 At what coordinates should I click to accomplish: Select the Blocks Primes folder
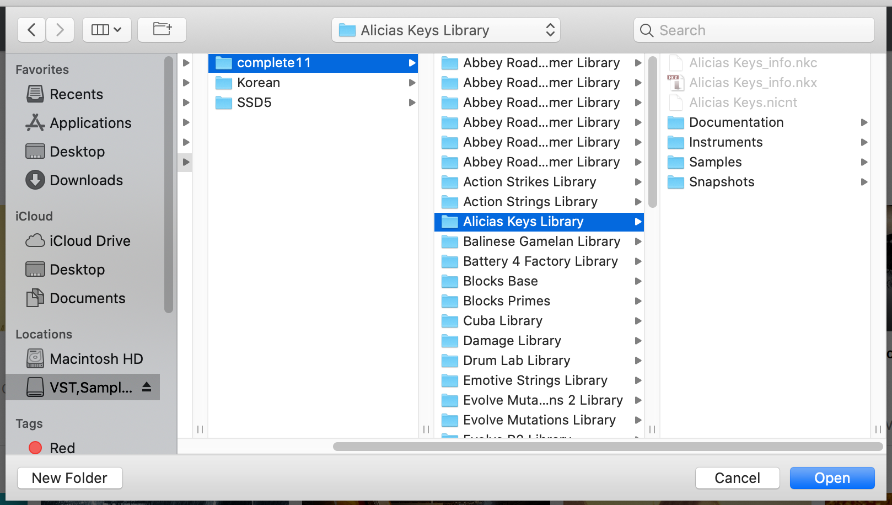(x=539, y=301)
